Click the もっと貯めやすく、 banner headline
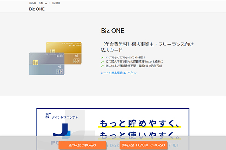Image resolution: width=226 pixels, height=150 pixels. pos(139,123)
